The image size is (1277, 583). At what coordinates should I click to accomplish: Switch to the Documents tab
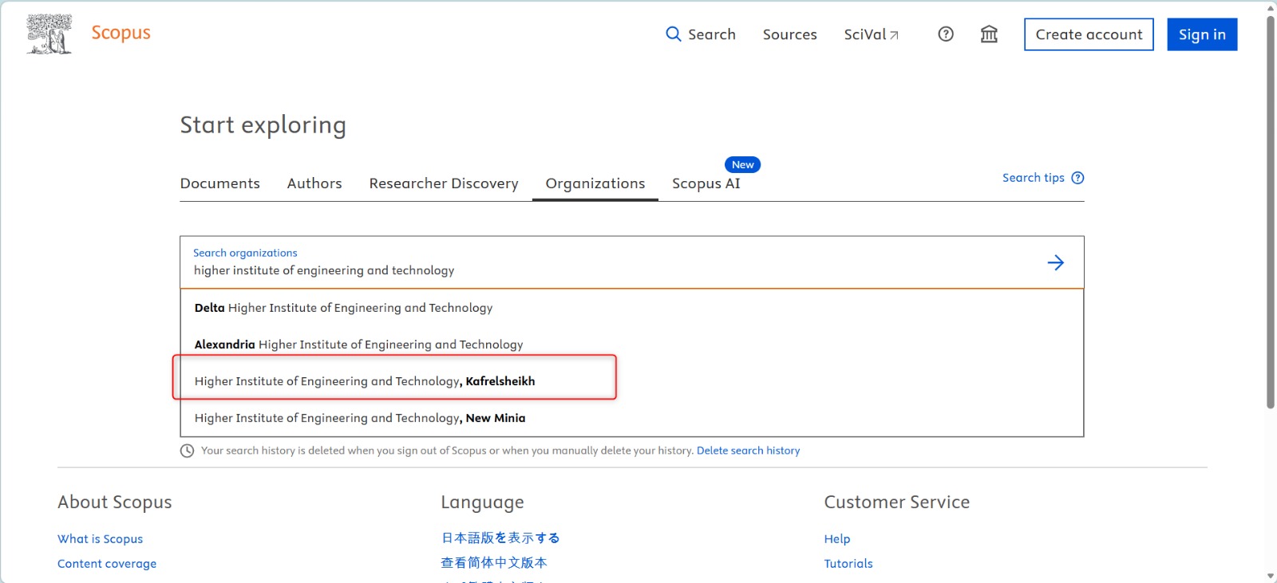pos(220,183)
